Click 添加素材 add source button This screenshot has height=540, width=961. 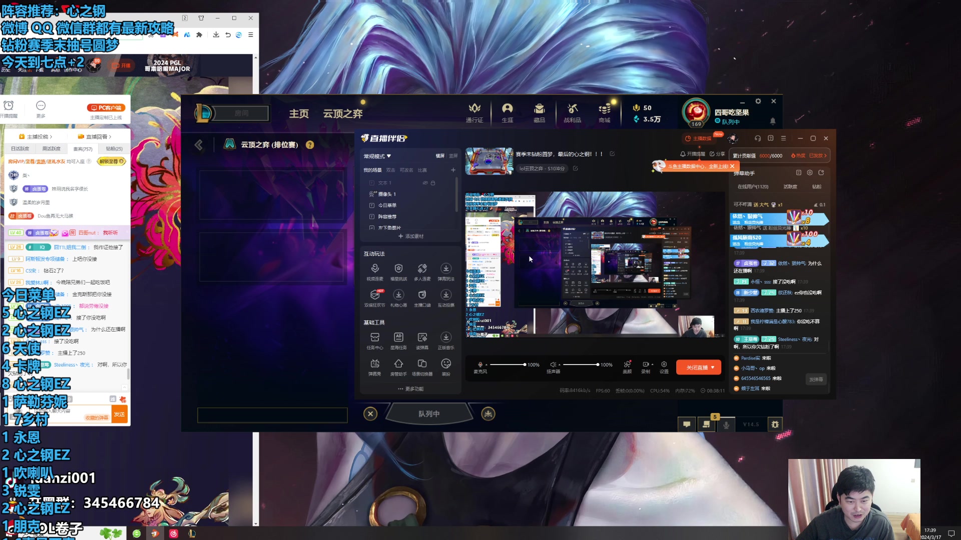411,236
